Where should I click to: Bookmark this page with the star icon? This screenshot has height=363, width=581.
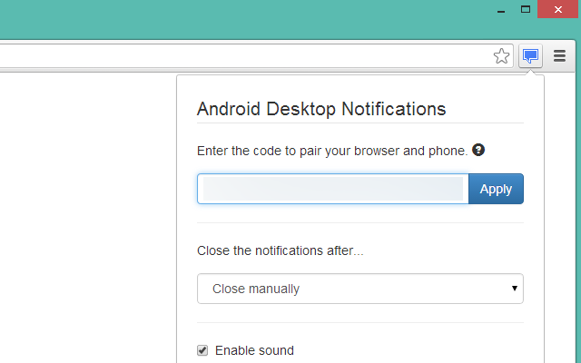click(501, 56)
